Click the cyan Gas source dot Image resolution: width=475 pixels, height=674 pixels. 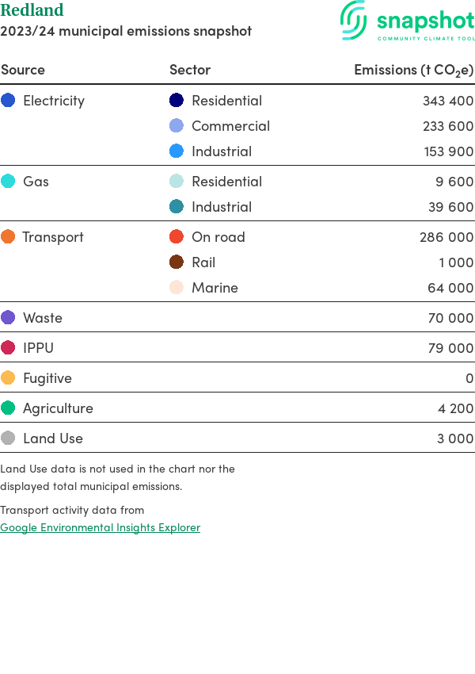(x=8, y=182)
